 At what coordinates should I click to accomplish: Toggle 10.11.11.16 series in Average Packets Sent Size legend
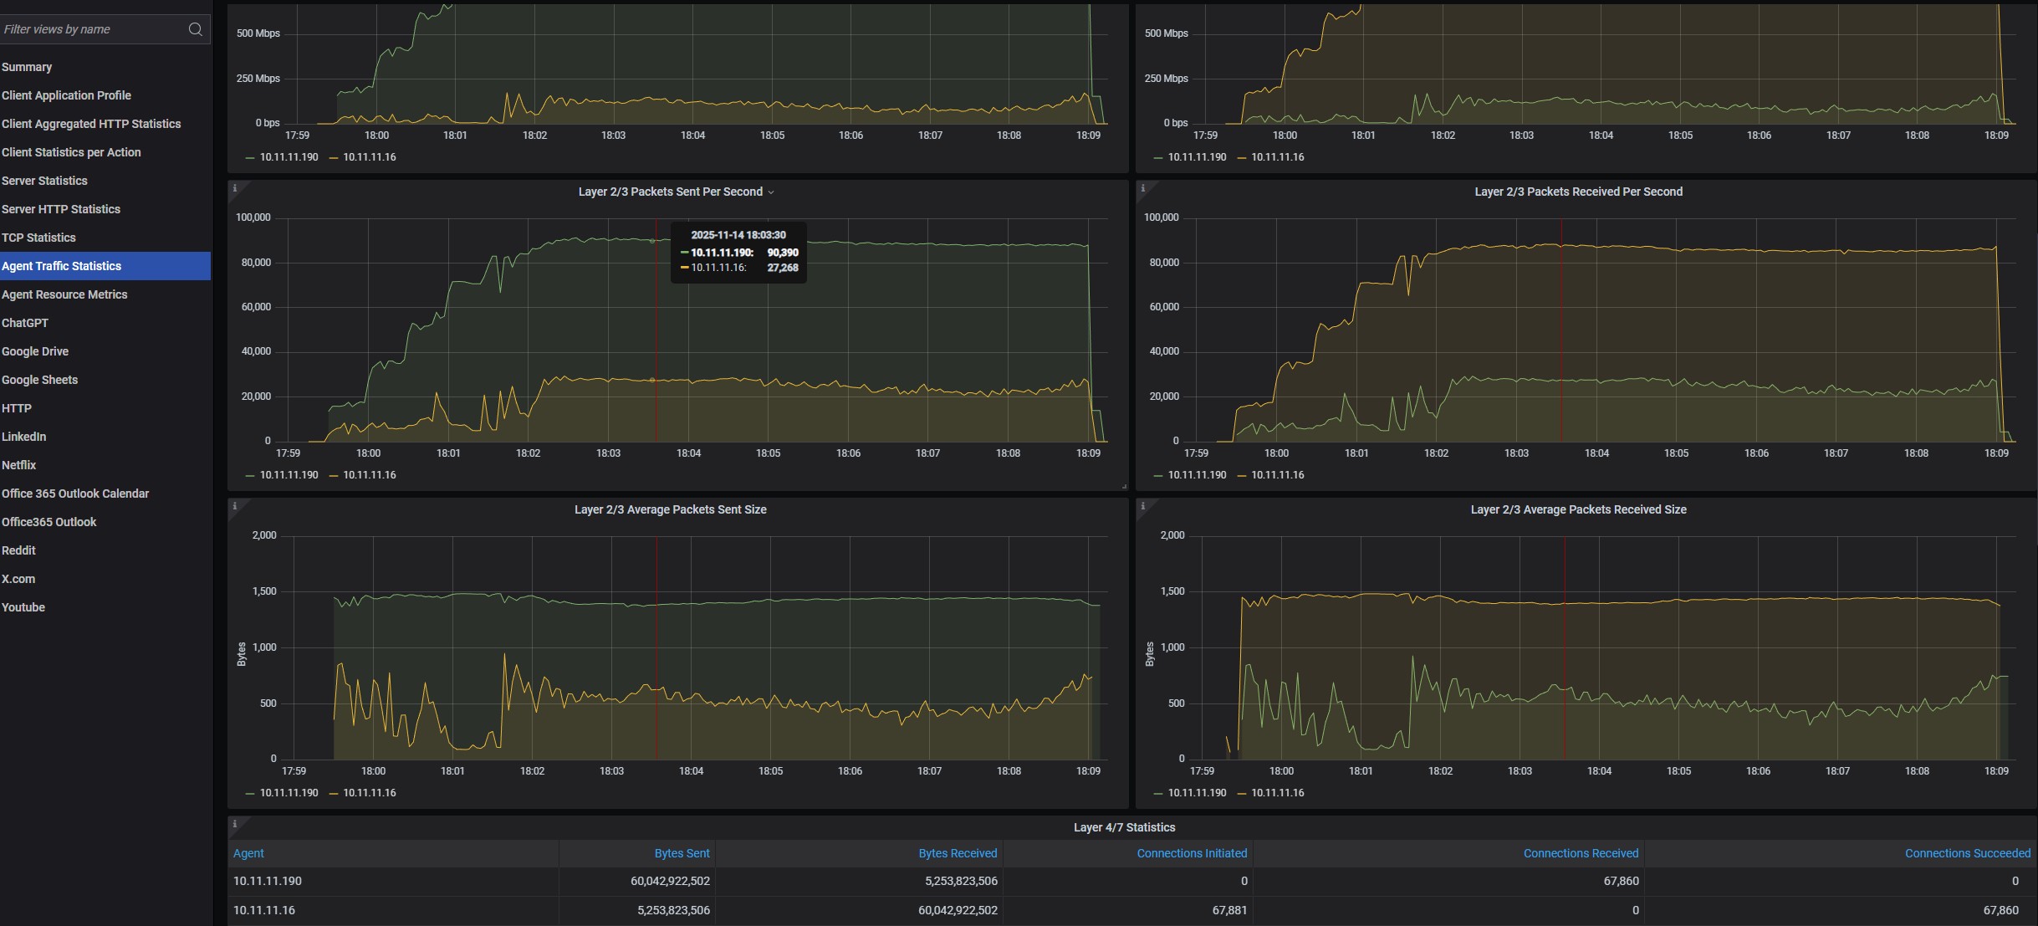(x=369, y=793)
